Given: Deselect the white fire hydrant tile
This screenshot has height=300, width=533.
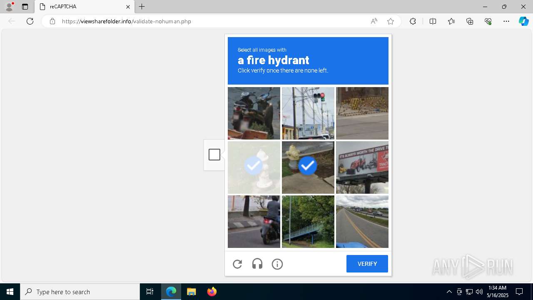Looking at the screenshot, I should pyautogui.click(x=254, y=167).
